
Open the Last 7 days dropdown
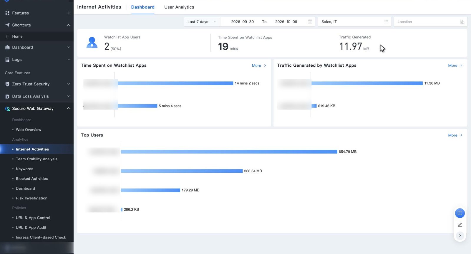click(x=202, y=22)
